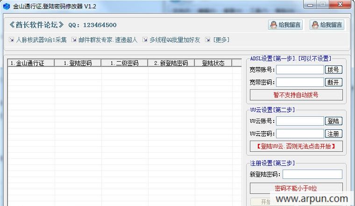Click the 《酋长软件论坛》 title text
The width and height of the screenshot is (355, 206).
coord(36,25)
